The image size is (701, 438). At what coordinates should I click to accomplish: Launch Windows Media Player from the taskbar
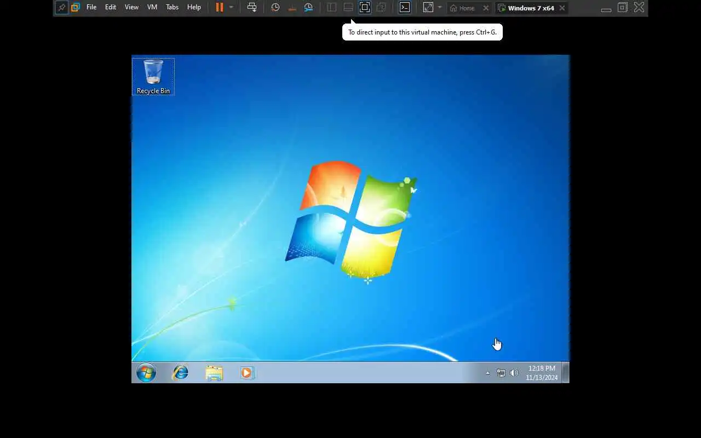point(247,373)
